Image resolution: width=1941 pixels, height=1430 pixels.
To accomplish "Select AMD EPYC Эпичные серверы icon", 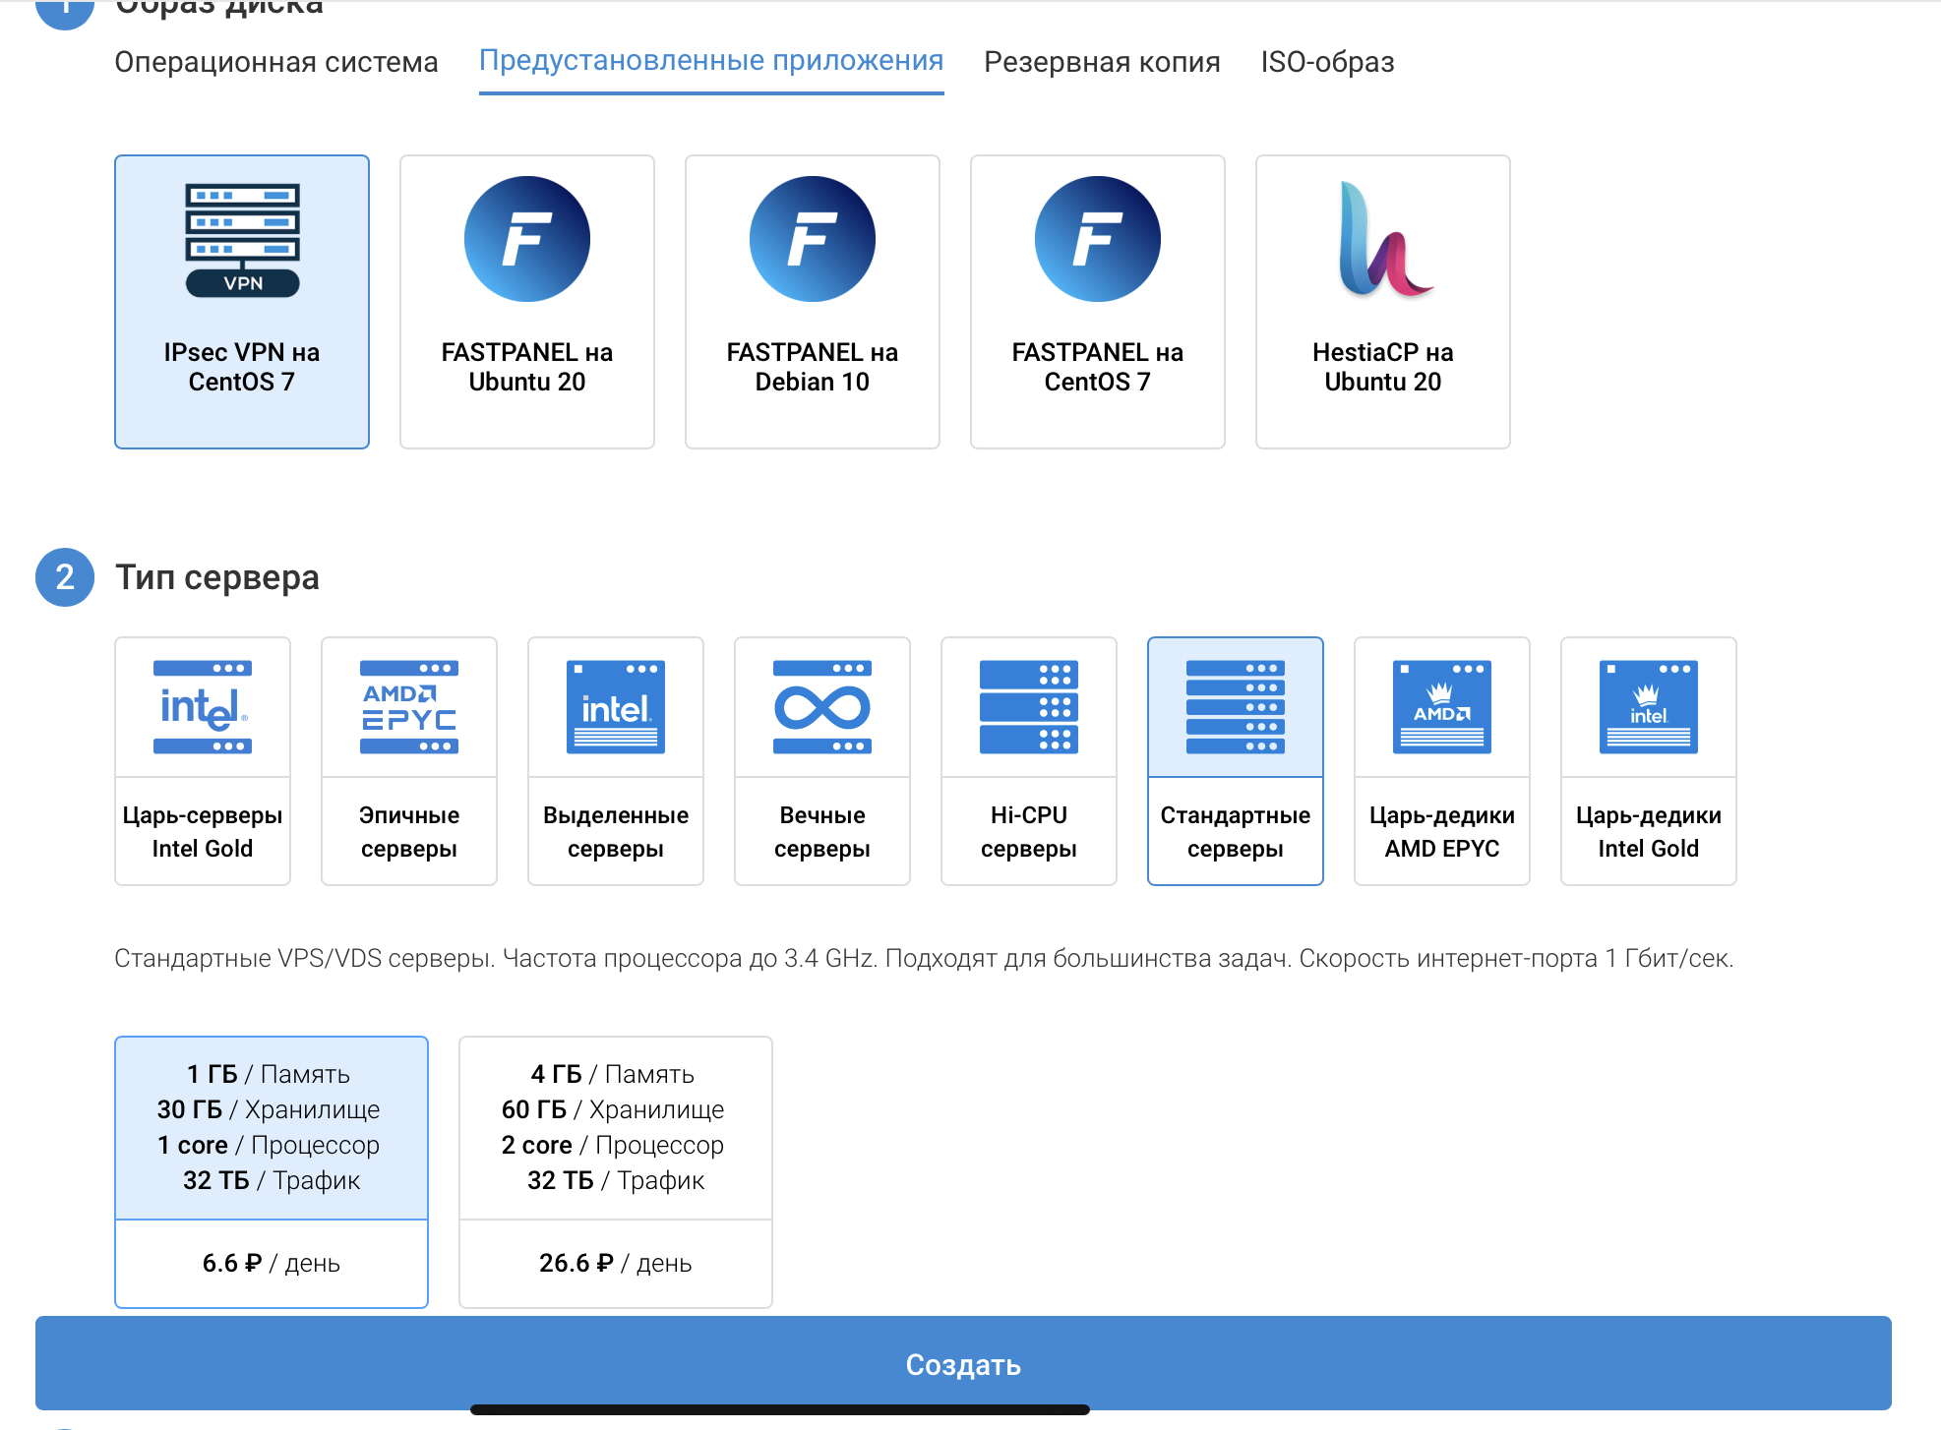I will 409,707.
